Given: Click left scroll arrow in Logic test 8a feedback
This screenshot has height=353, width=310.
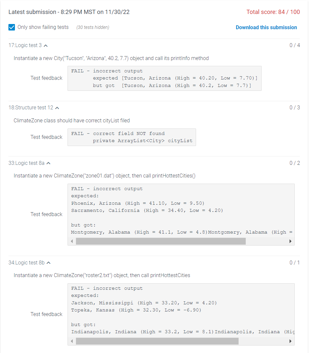Looking at the screenshot, I should [x=72, y=241].
